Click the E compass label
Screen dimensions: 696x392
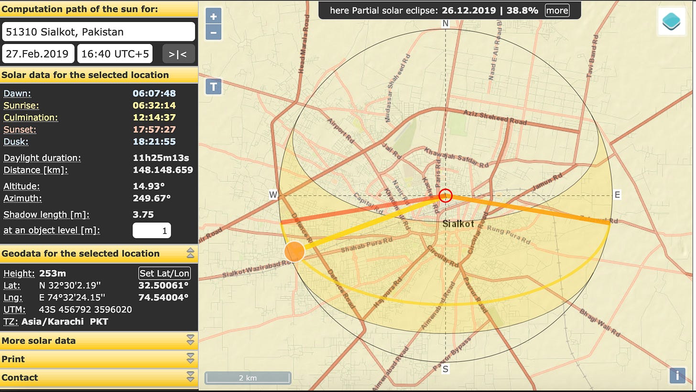pos(617,194)
